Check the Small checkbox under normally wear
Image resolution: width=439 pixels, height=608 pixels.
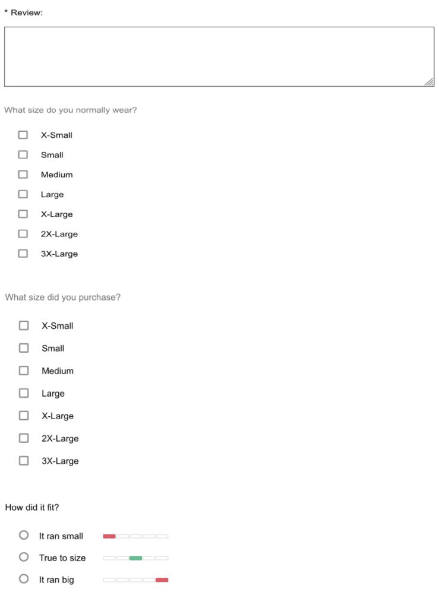point(23,155)
